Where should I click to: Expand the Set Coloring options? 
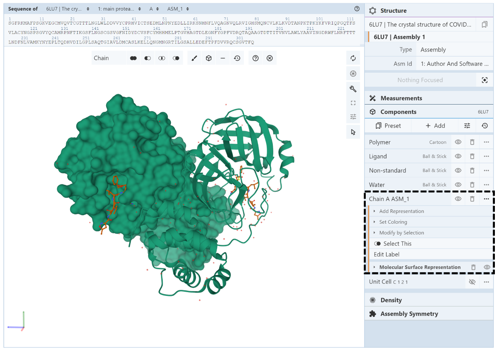tap(393, 222)
